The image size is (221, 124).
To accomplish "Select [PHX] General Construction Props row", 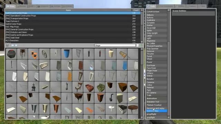I will pos(73,30).
